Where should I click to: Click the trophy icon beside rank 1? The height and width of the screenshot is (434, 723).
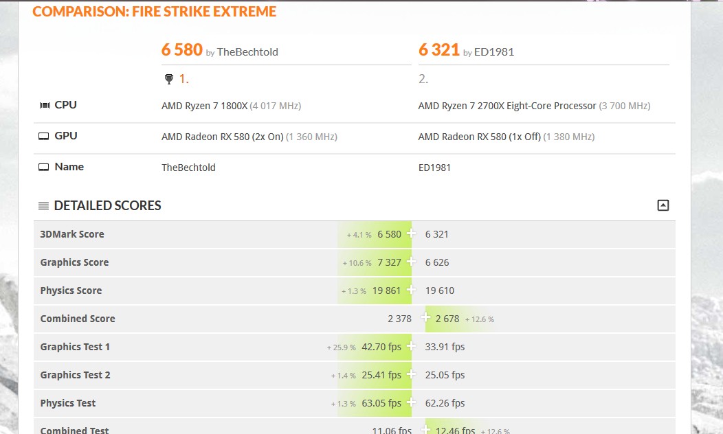pyautogui.click(x=169, y=79)
